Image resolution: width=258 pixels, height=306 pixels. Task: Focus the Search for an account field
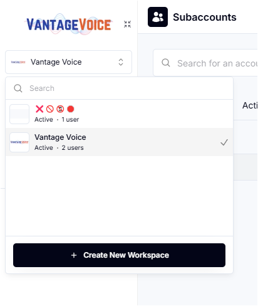(x=205, y=63)
